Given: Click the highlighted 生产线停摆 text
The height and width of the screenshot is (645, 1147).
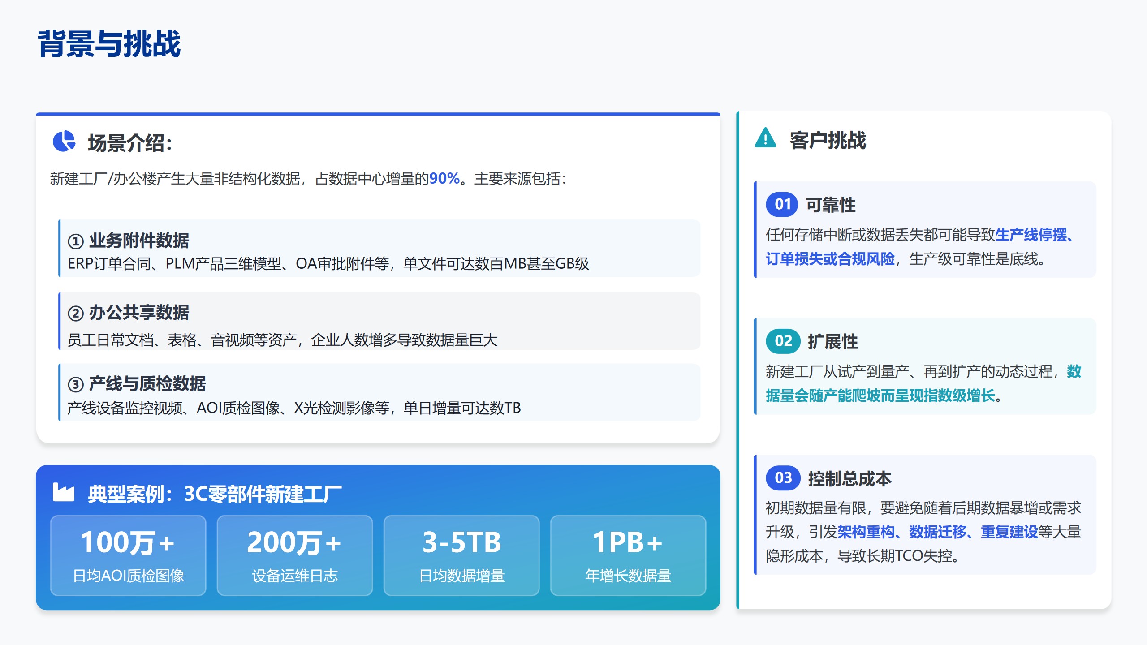Looking at the screenshot, I should 1031,235.
